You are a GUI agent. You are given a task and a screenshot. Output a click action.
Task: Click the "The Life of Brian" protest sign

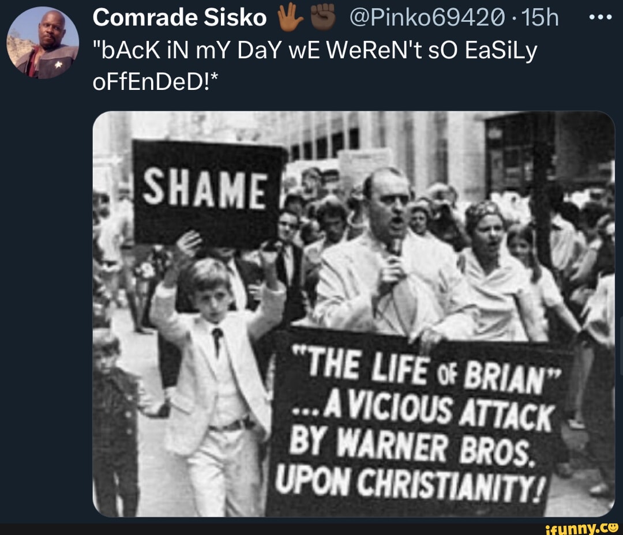pos(417,423)
